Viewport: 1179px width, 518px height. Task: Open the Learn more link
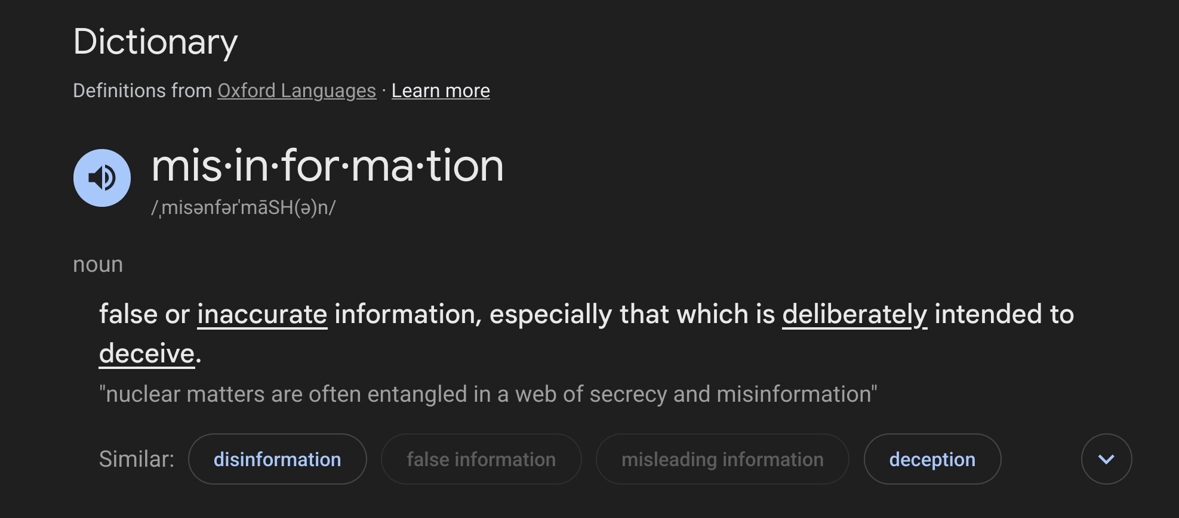click(x=441, y=91)
